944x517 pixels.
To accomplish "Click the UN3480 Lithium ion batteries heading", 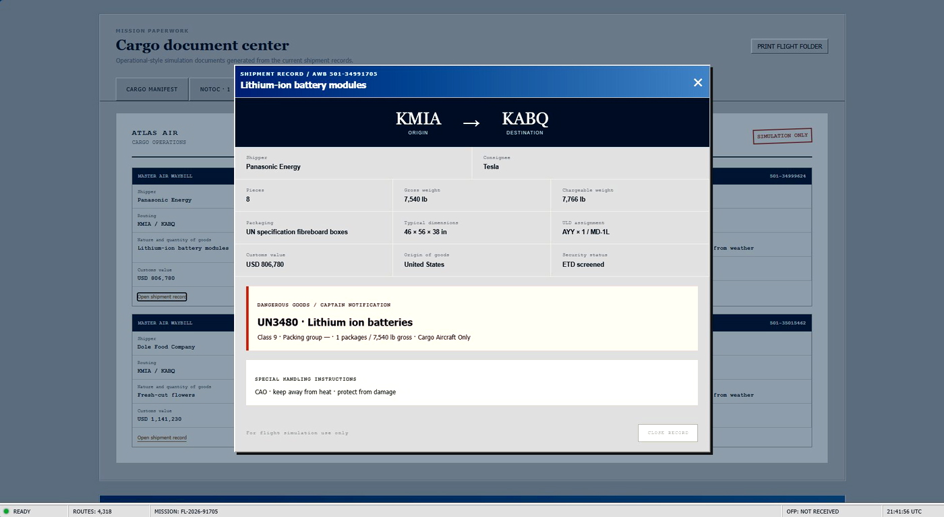I will 334,322.
